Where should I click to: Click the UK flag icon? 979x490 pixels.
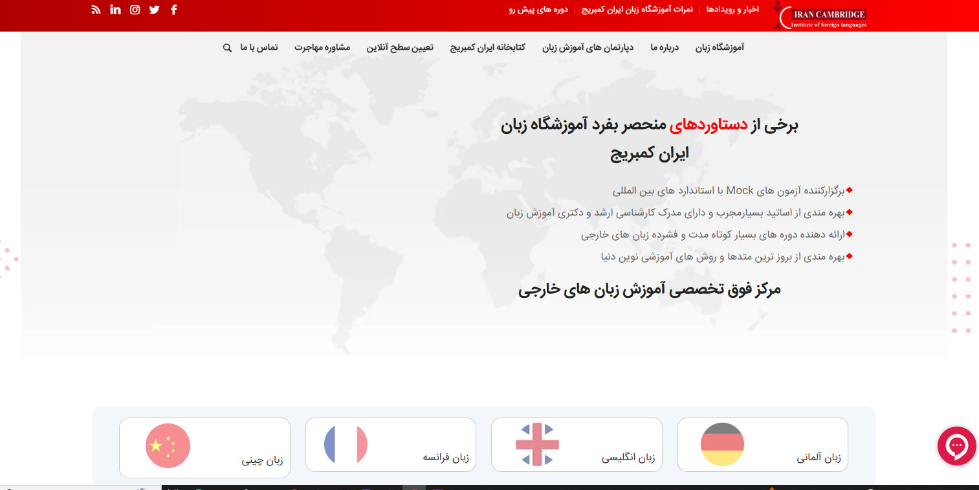point(537,444)
